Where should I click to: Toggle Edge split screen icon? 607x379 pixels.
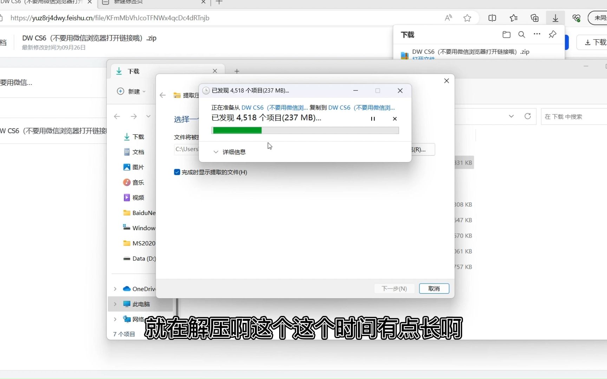(492, 18)
